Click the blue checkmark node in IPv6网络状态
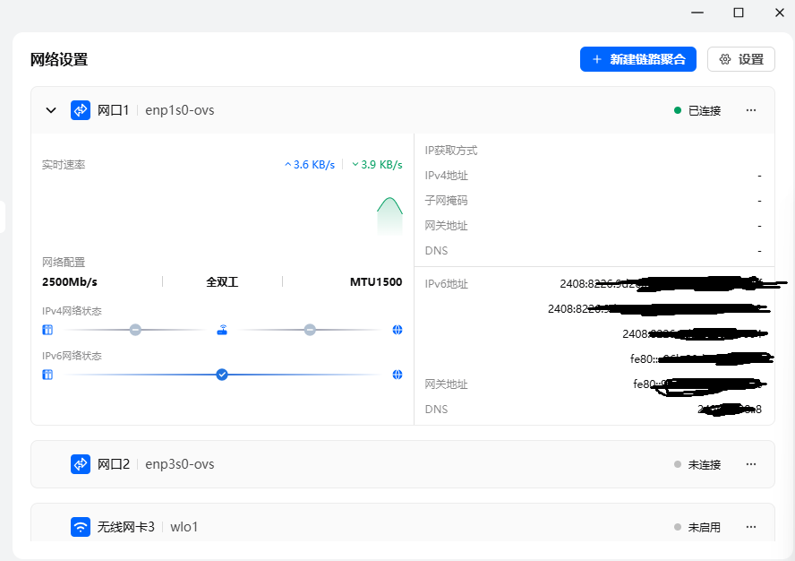Viewport: 795px width, 561px height. [x=222, y=375]
